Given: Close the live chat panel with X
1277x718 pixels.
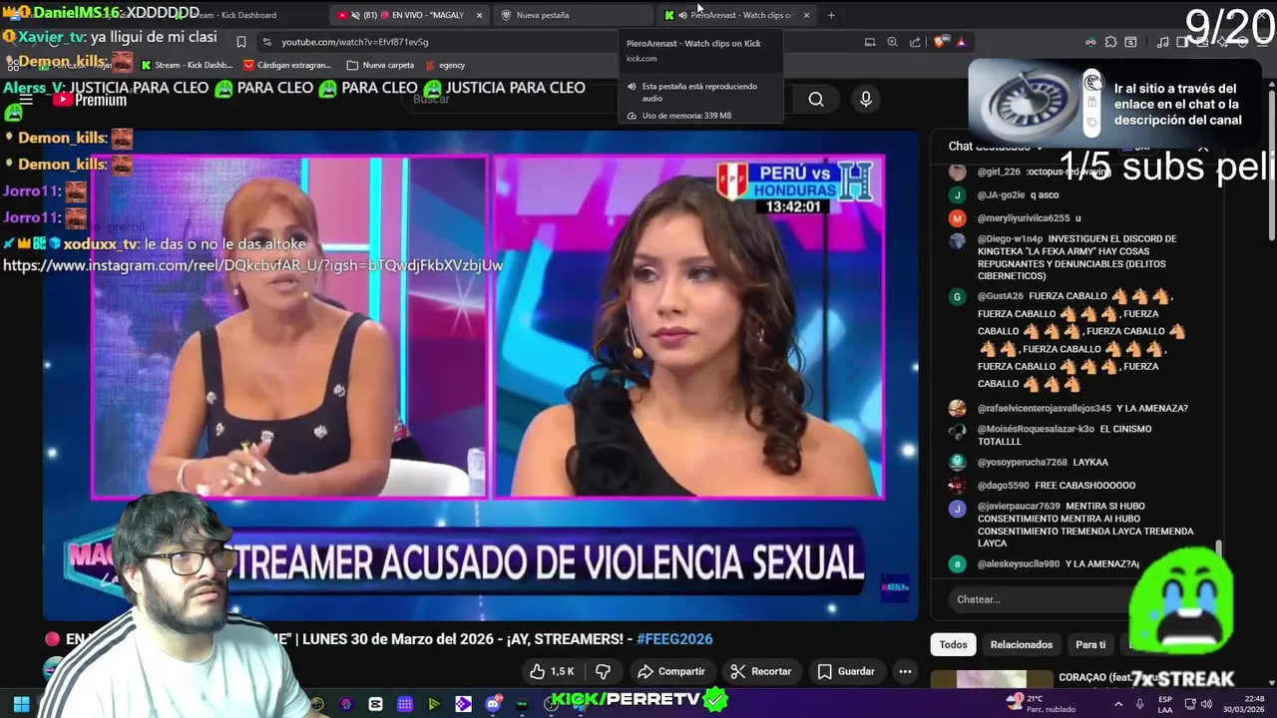Looking at the screenshot, I should (x=1203, y=148).
